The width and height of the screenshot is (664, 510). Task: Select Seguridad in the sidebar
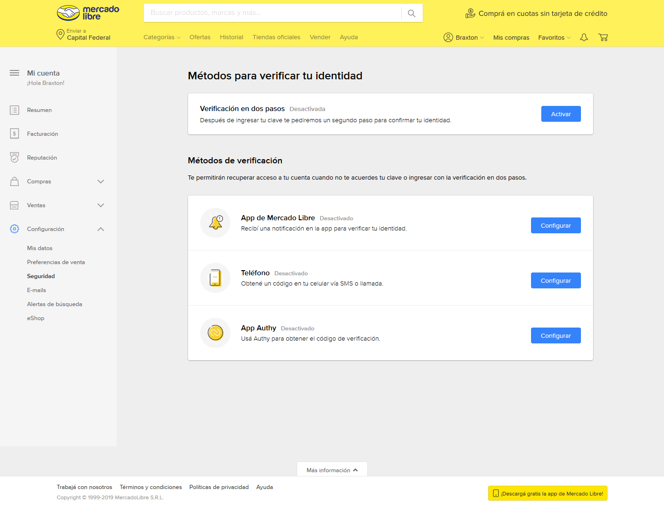(41, 276)
